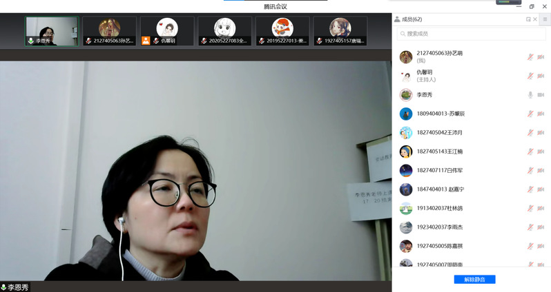This screenshot has width=551, height=292.
Task: Click the 解除静音 unmute button
Action: [x=474, y=280]
